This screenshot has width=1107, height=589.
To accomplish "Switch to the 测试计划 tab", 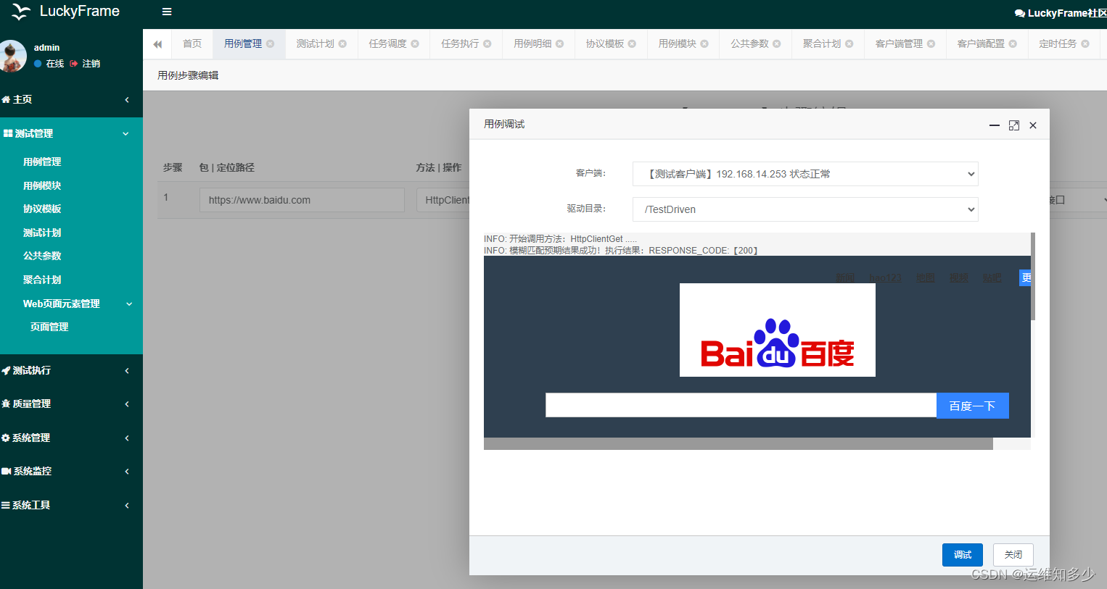I will point(315,43).
